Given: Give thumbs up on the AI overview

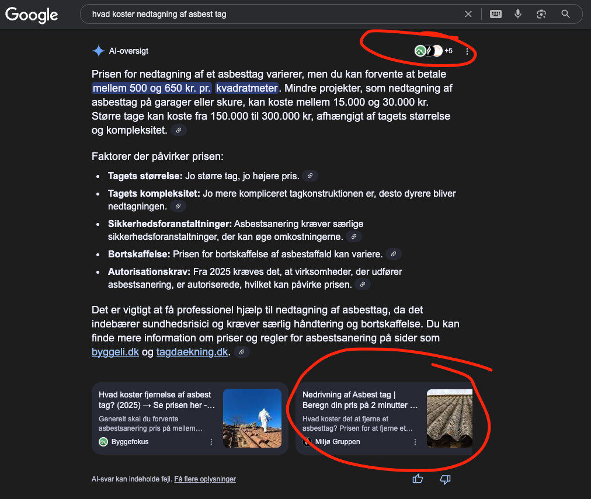Looking at the screenshot, I should point(418,479).
